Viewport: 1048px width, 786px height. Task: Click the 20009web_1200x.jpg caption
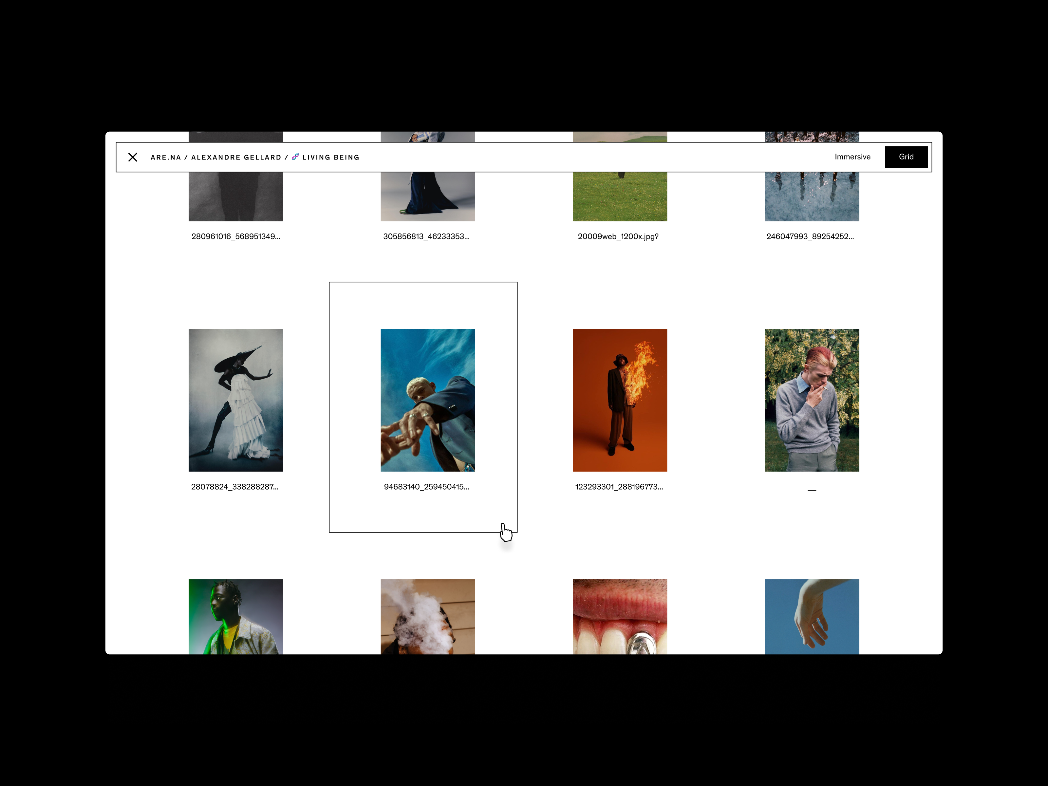pyautogui.click(x=618, y=236)
